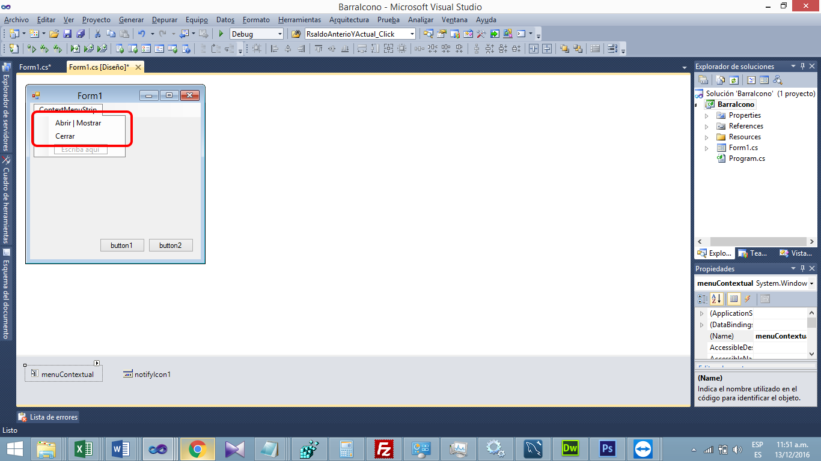Center controls vertically in the form
The image size is (821, 461).
pos(547,49)
